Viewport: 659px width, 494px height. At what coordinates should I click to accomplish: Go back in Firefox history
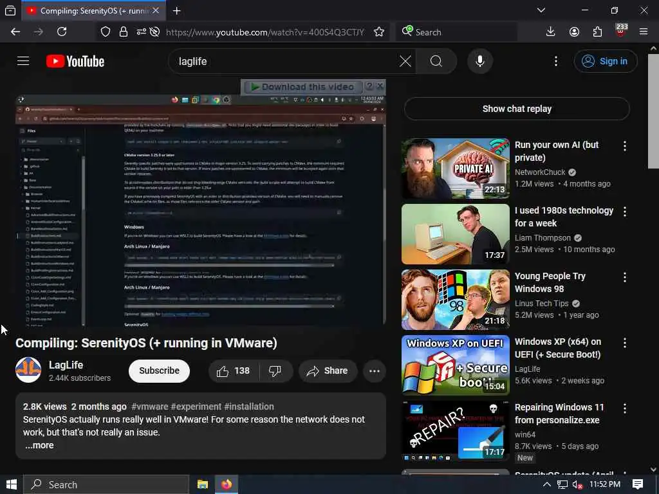15,32
